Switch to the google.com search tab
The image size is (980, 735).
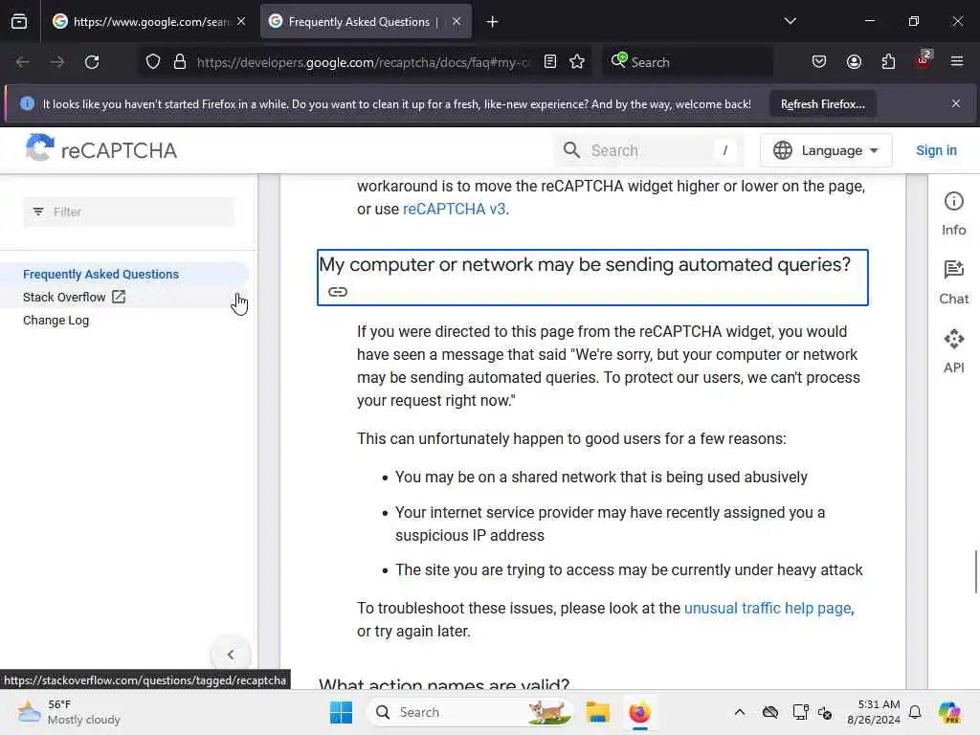150,22
